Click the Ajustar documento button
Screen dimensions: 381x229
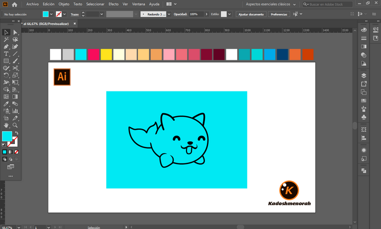(x=251, y=14)
